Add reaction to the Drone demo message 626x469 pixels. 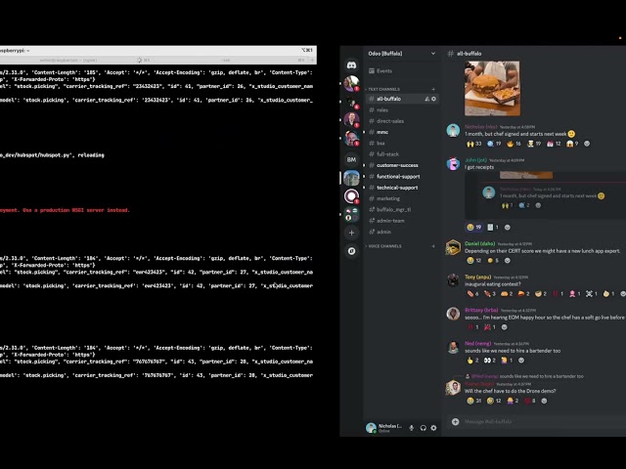click(544, 401)
